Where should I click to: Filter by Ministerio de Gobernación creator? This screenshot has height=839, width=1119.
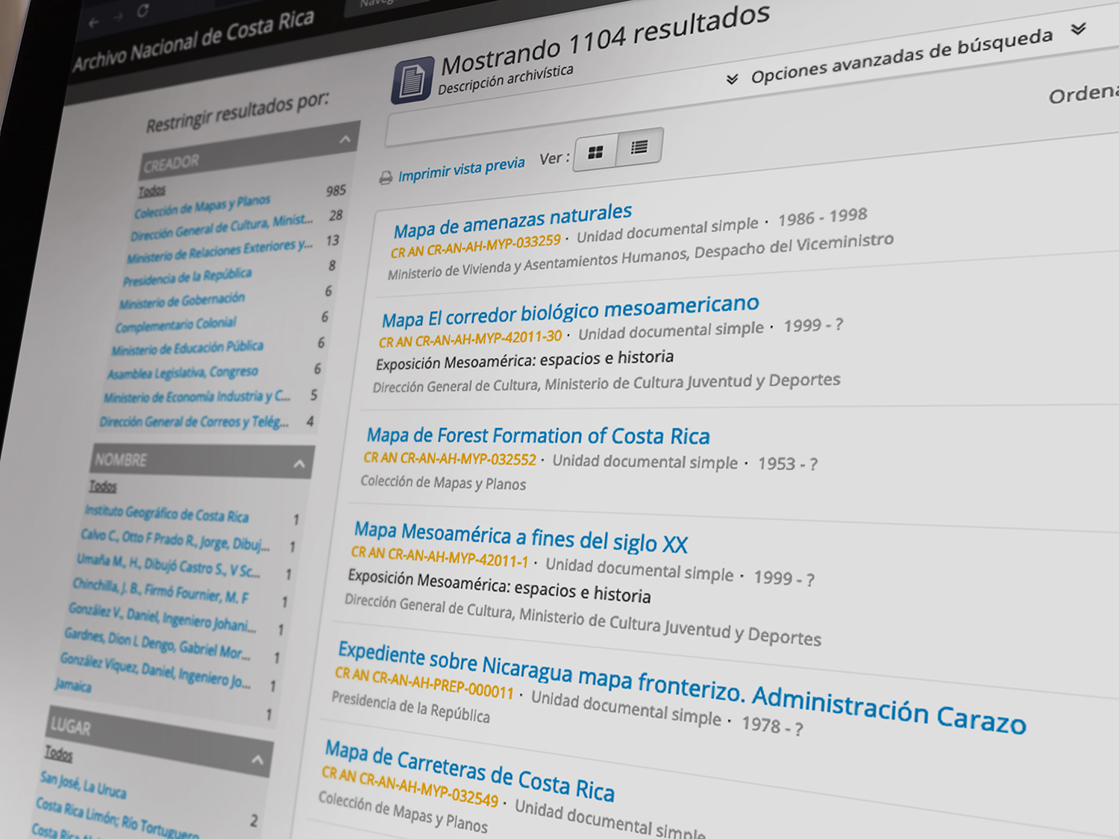coord(182,301)
